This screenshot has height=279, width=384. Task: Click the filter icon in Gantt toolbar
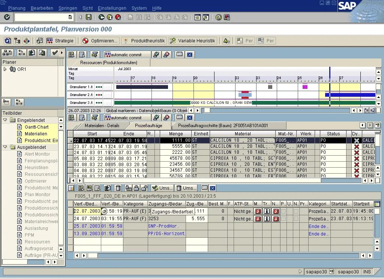coord(95,55)
